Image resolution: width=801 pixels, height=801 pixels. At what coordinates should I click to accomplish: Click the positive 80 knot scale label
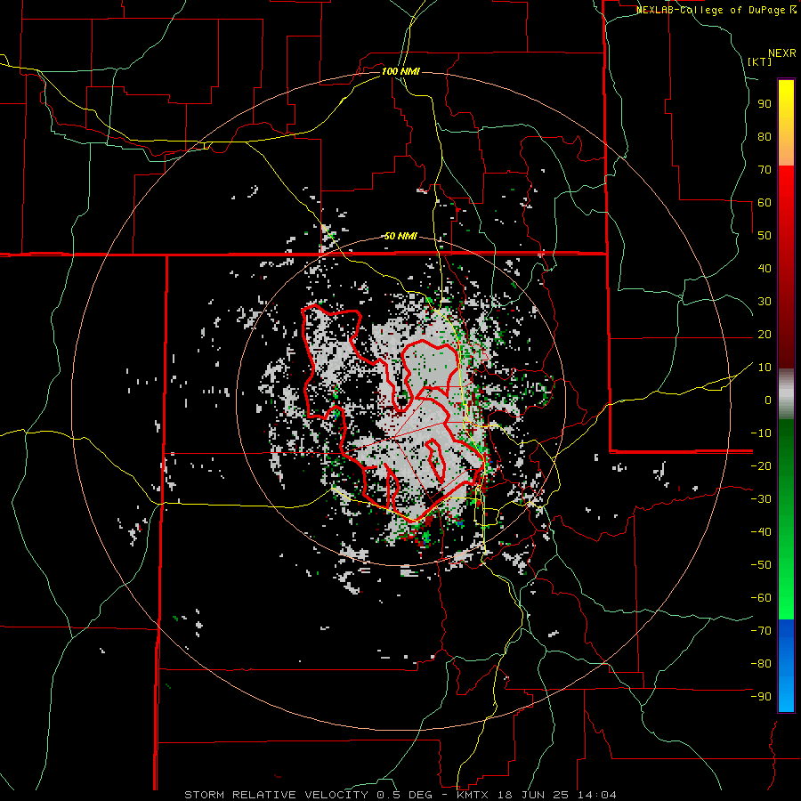tap(765, 136)
